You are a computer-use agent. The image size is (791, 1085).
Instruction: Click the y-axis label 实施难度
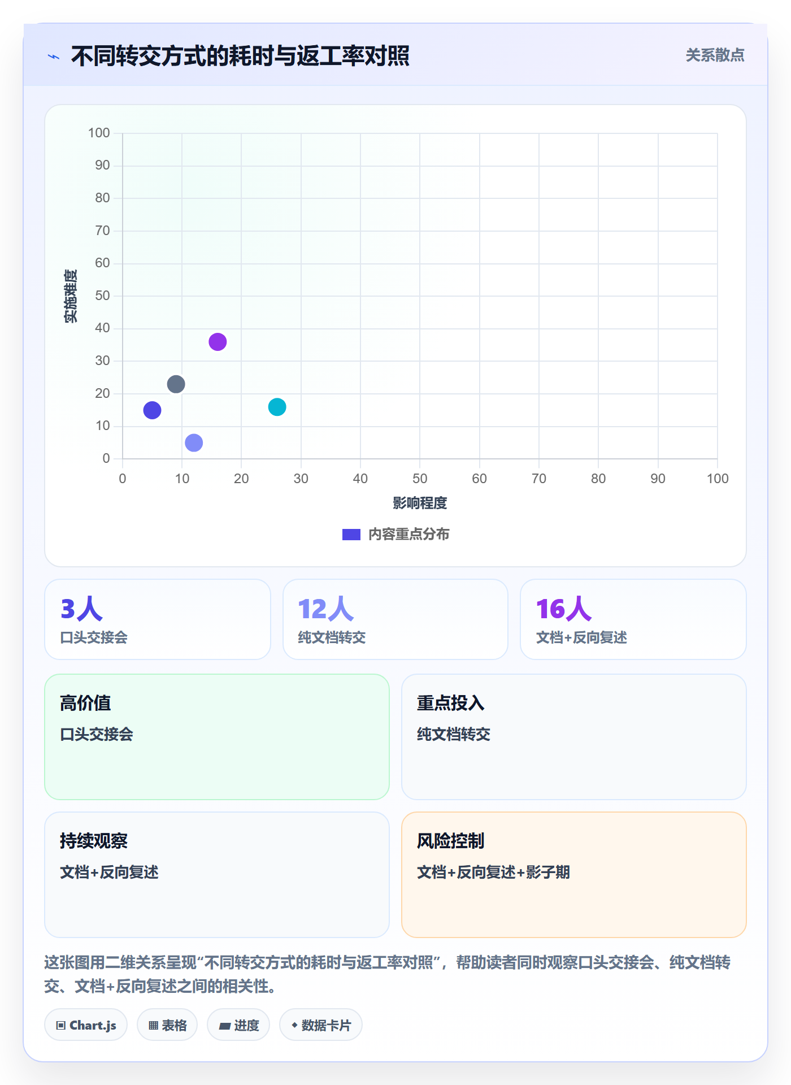(x=70, y=296)
